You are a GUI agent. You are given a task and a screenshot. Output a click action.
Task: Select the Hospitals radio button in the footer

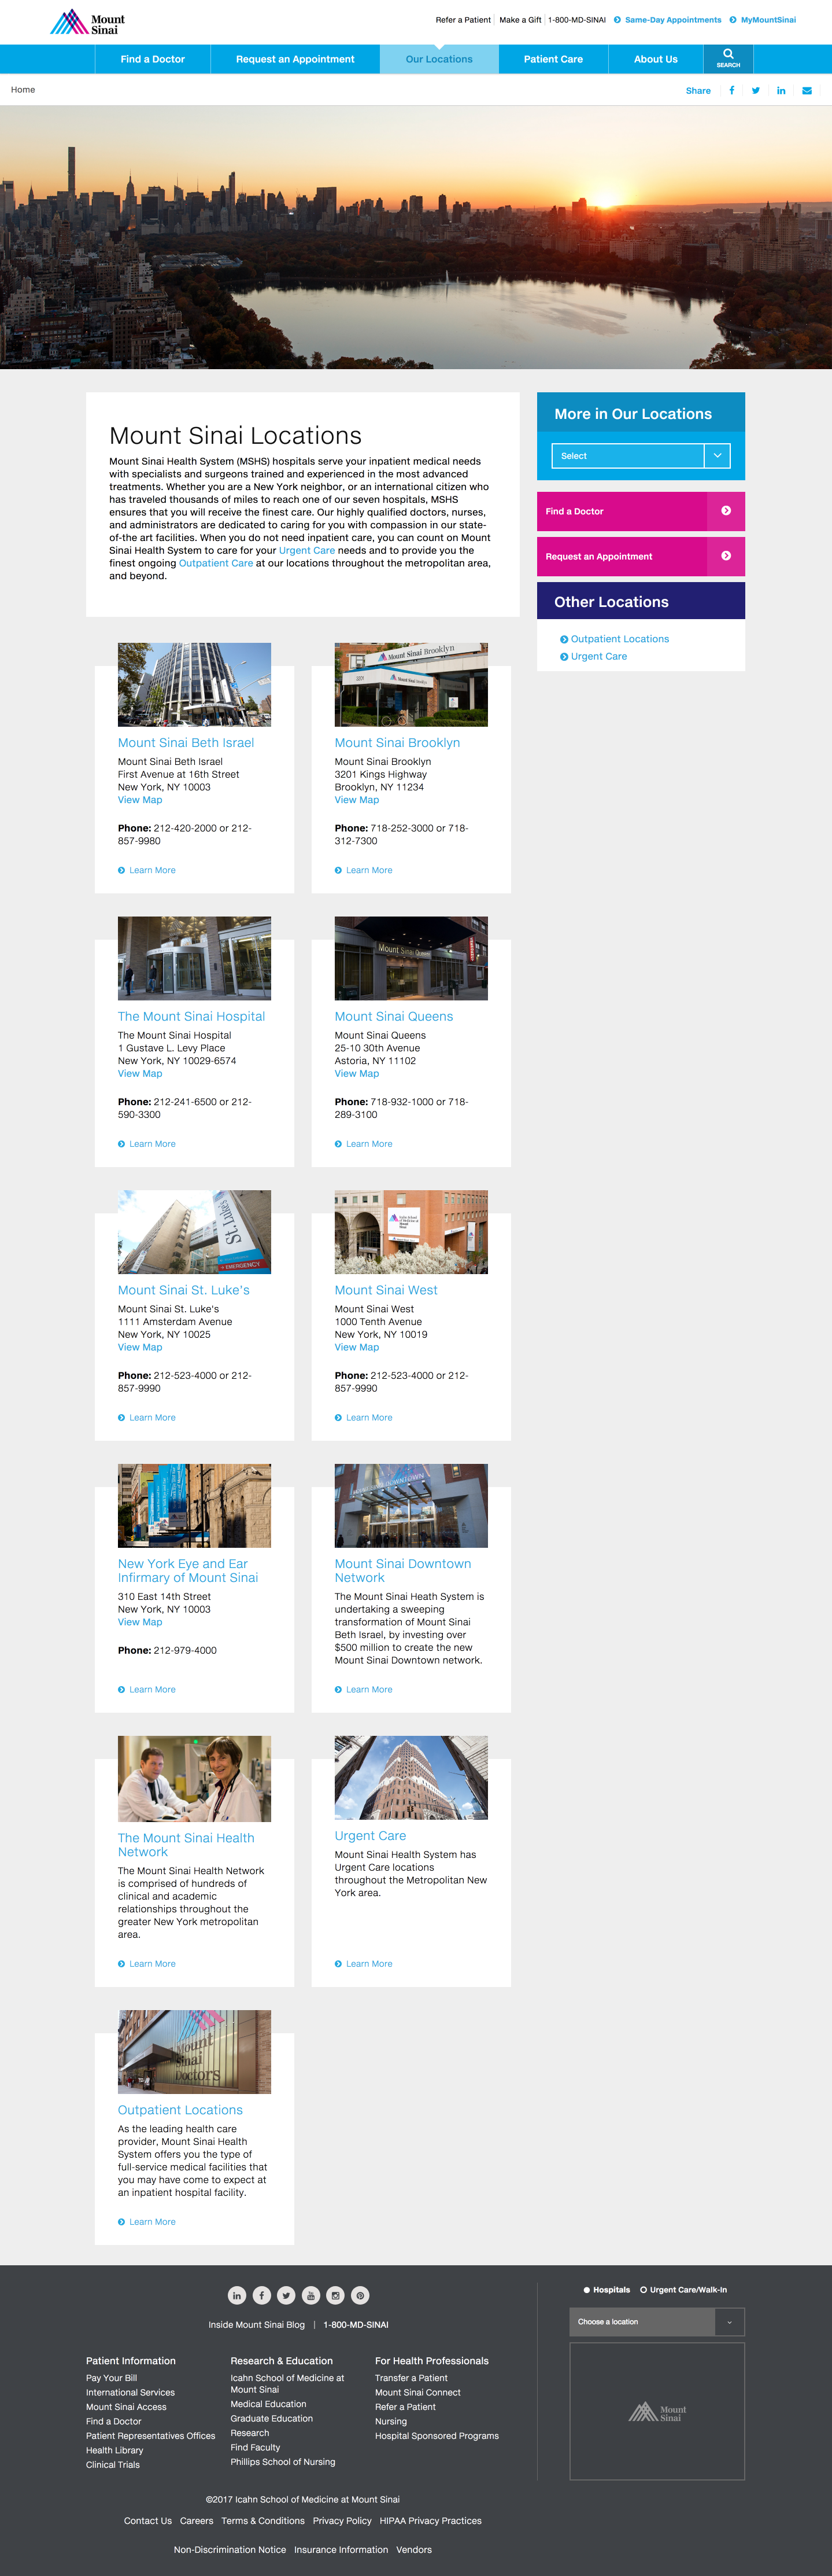click(x=587, y=2290)
